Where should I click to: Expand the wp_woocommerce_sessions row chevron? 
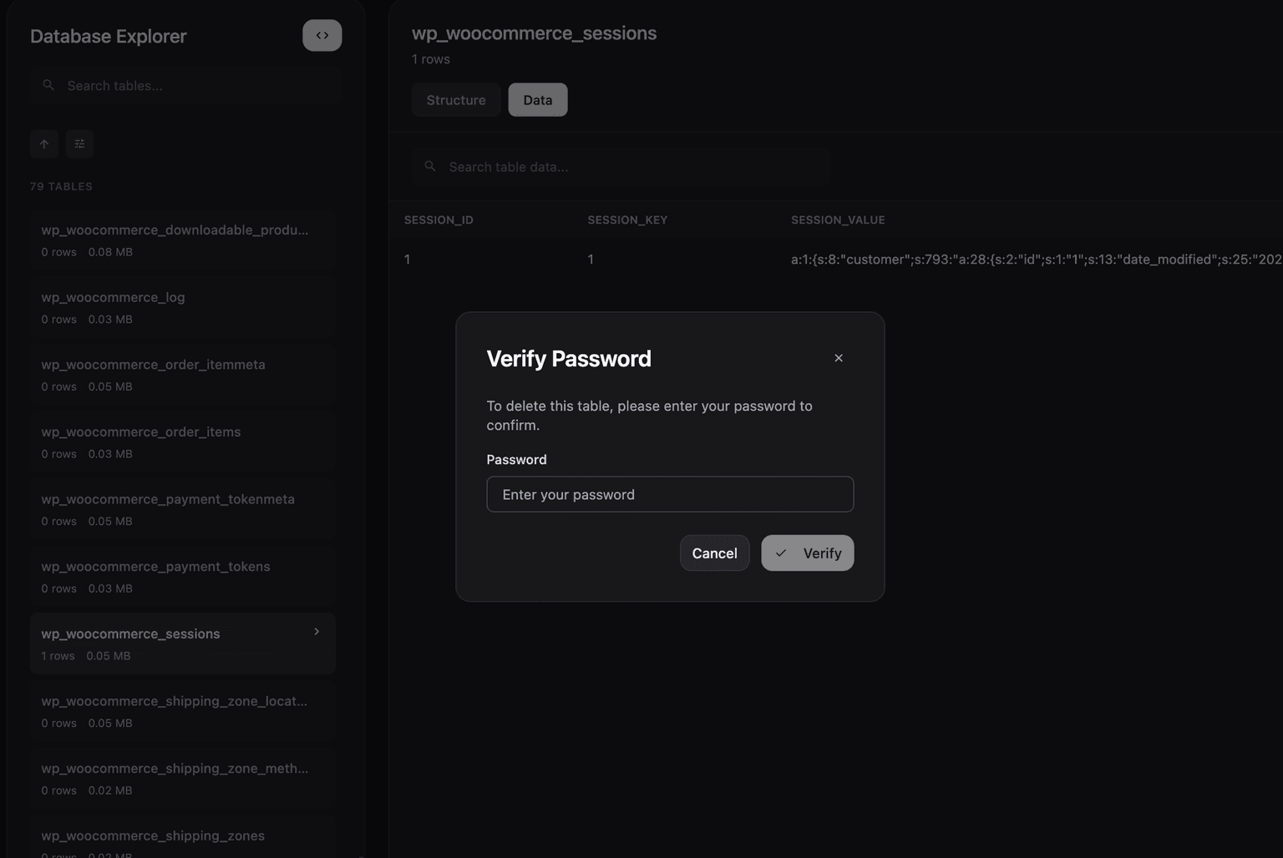coord(316,632)
